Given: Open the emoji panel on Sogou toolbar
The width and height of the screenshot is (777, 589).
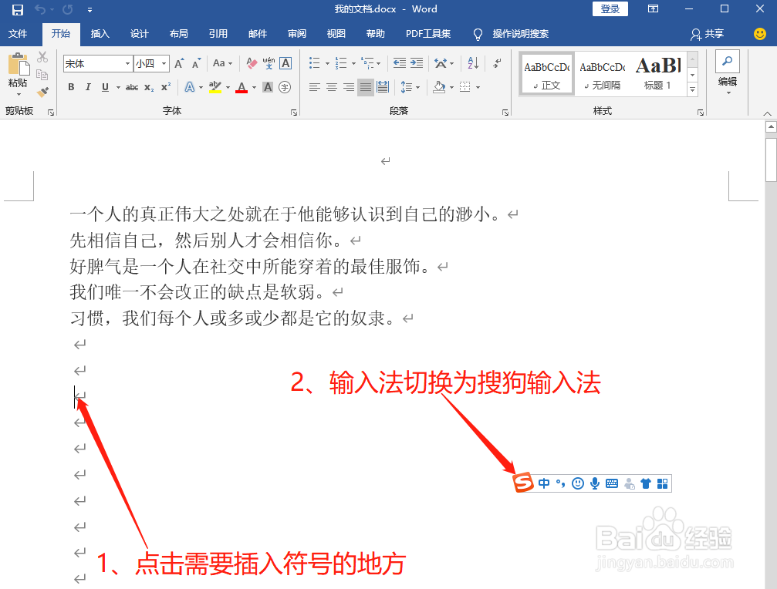Looking at the screenshot, I should [577, 483].
